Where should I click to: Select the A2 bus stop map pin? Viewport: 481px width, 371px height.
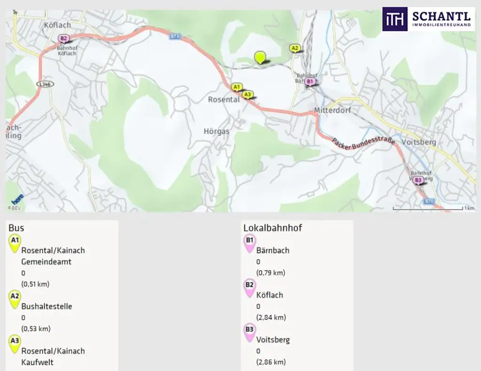[x=295, y=48]
